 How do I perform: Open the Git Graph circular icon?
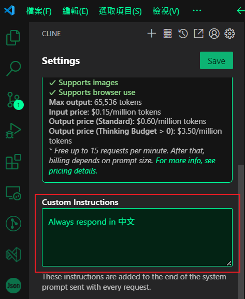point(13,224)
